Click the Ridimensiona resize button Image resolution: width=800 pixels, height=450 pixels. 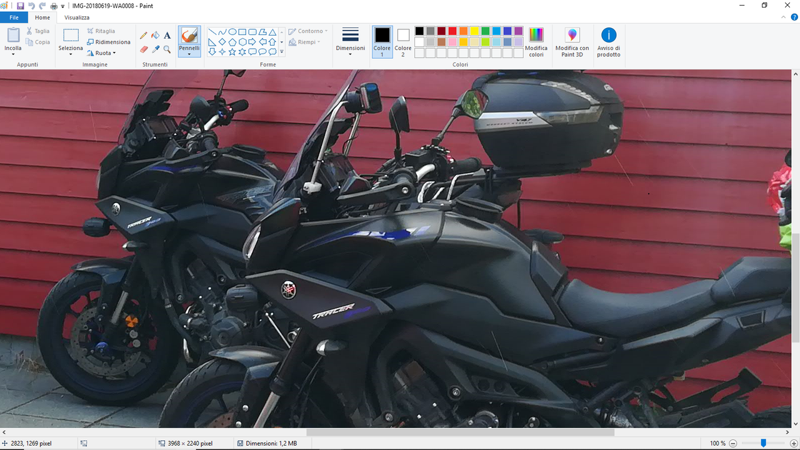(x=109, y=42)
